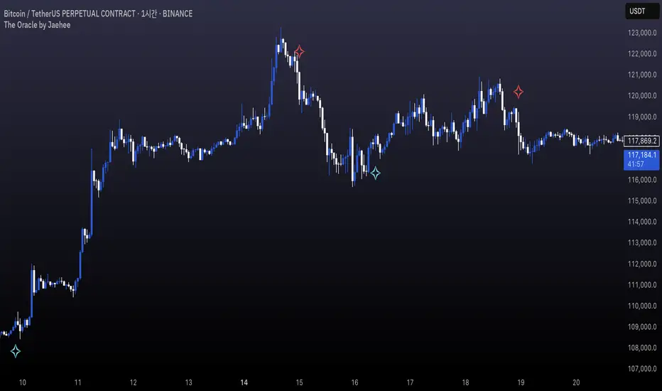Click the 120,000.0 price axis label
662x391 pixels.
pos(642,95)
